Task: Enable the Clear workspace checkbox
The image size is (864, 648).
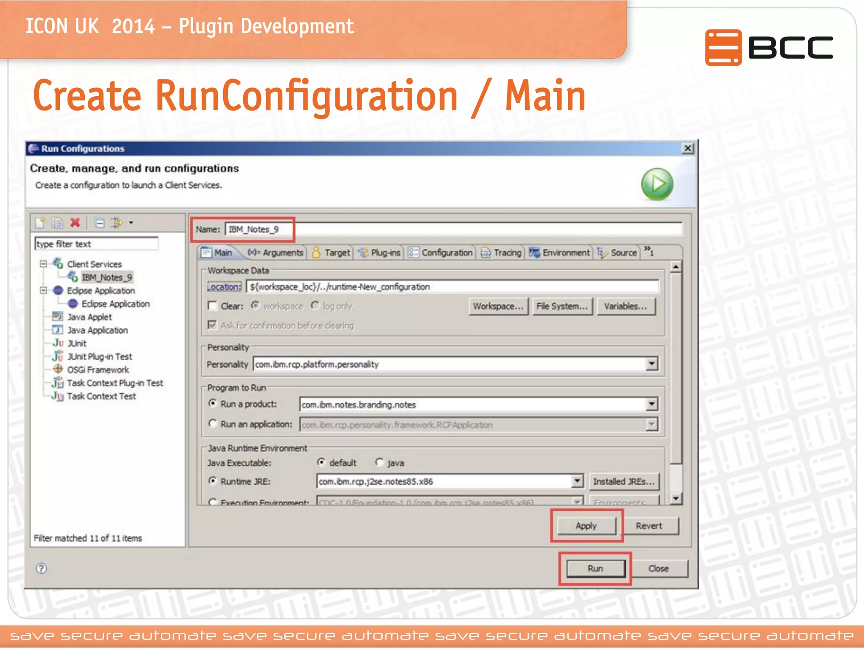Action: click(x=212, y=305)
